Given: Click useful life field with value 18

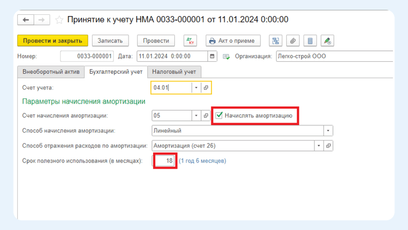Looking at the screenshot, I should 163,161.
